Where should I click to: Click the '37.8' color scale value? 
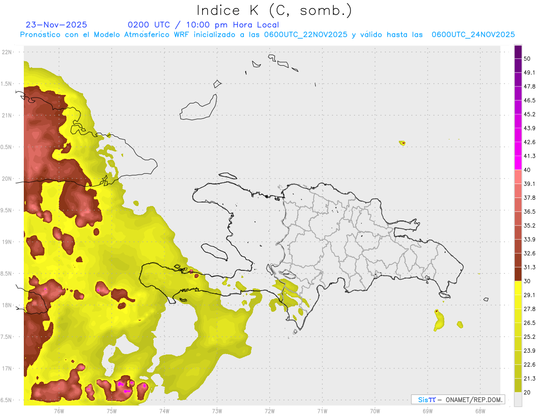click(530, 197)
